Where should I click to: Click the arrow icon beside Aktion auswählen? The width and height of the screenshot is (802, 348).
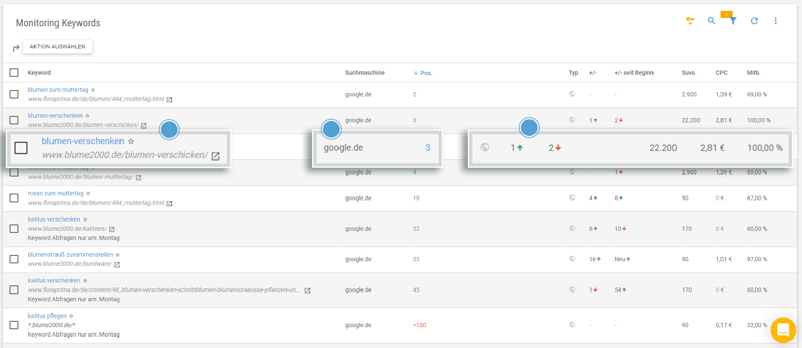(16, 48)
